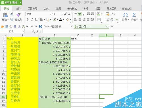Click wrap text icon
The width and height of the screenshot is (142, 108).
pyautogui.click(x=99, y=19)
